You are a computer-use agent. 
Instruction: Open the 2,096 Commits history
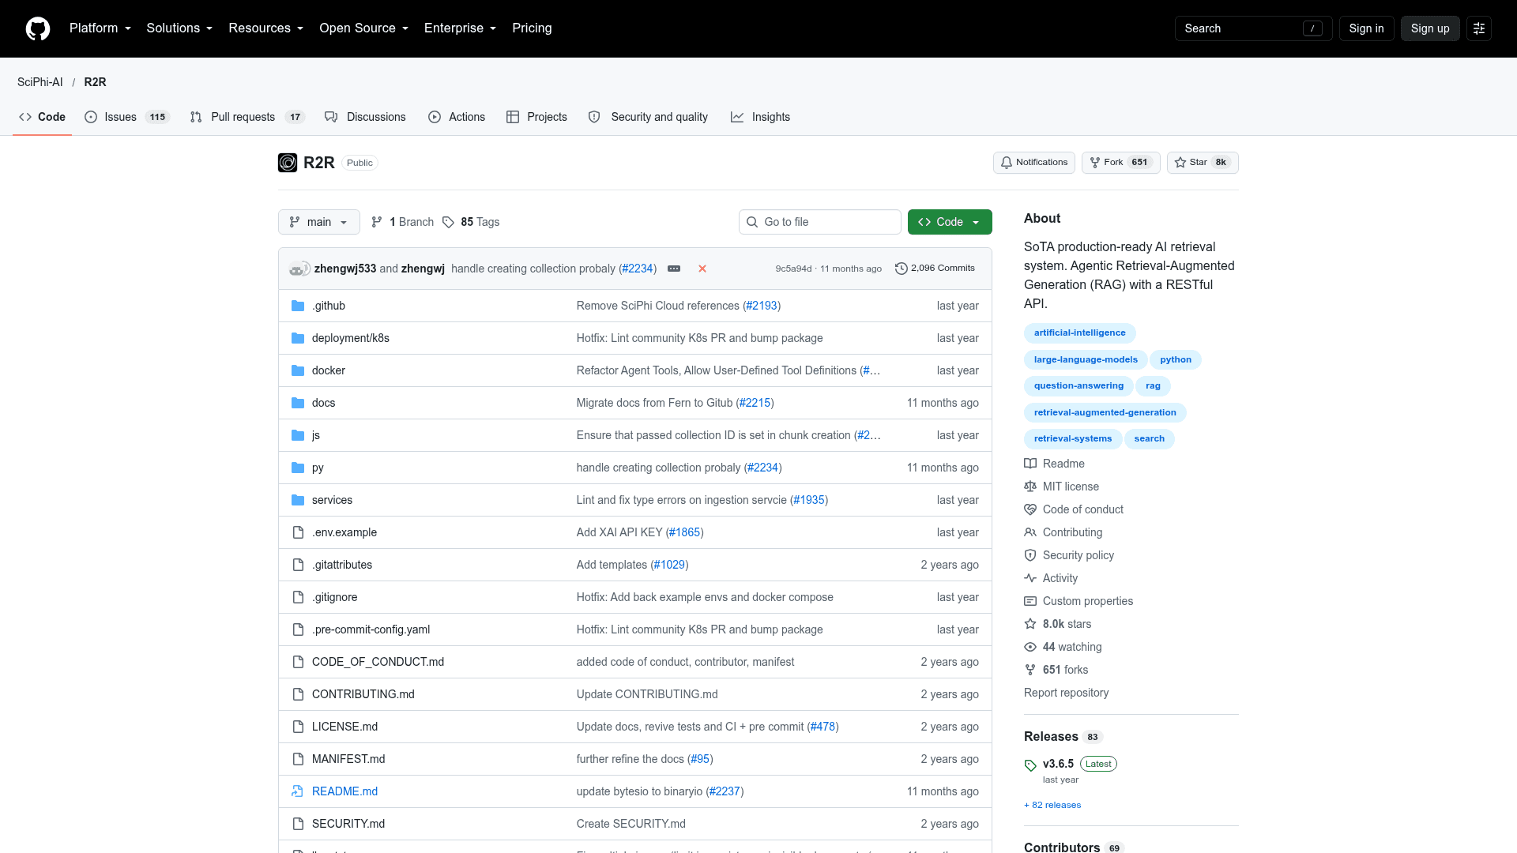[x=935, y=269]
